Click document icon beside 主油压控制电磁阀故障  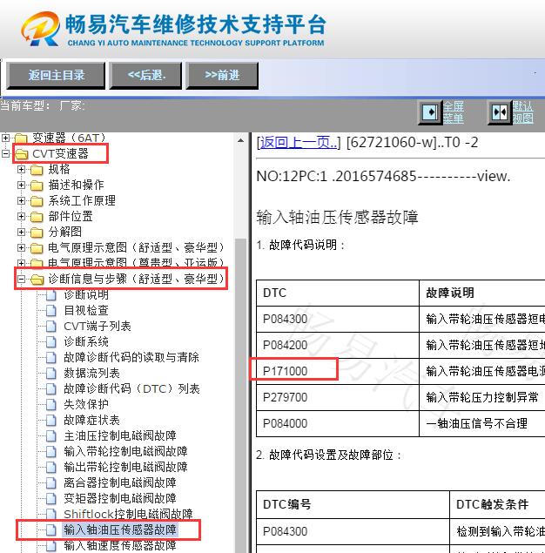point(51,436)
